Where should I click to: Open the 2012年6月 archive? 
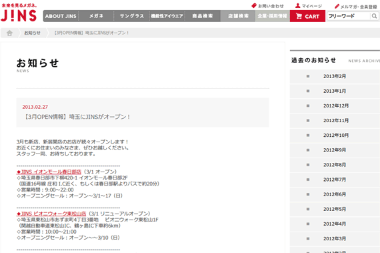tap(335, 194)
